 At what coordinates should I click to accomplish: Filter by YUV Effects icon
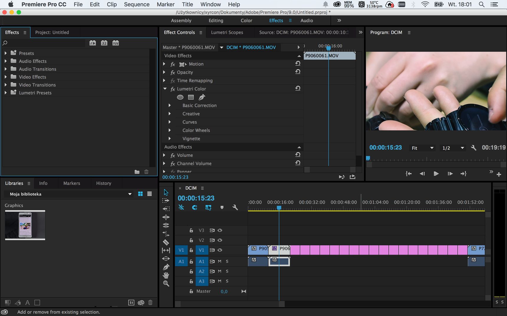point(116,43)
